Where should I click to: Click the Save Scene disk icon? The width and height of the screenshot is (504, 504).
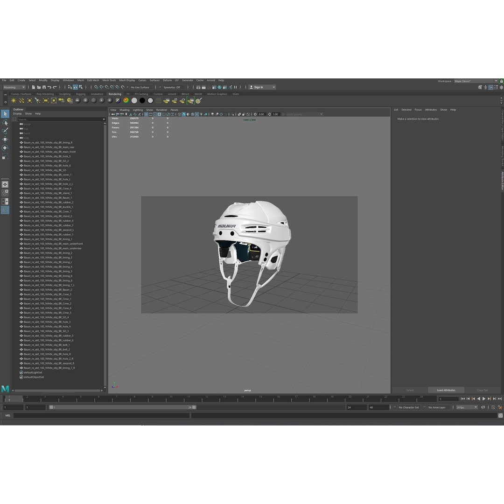(x=44, y=87)
